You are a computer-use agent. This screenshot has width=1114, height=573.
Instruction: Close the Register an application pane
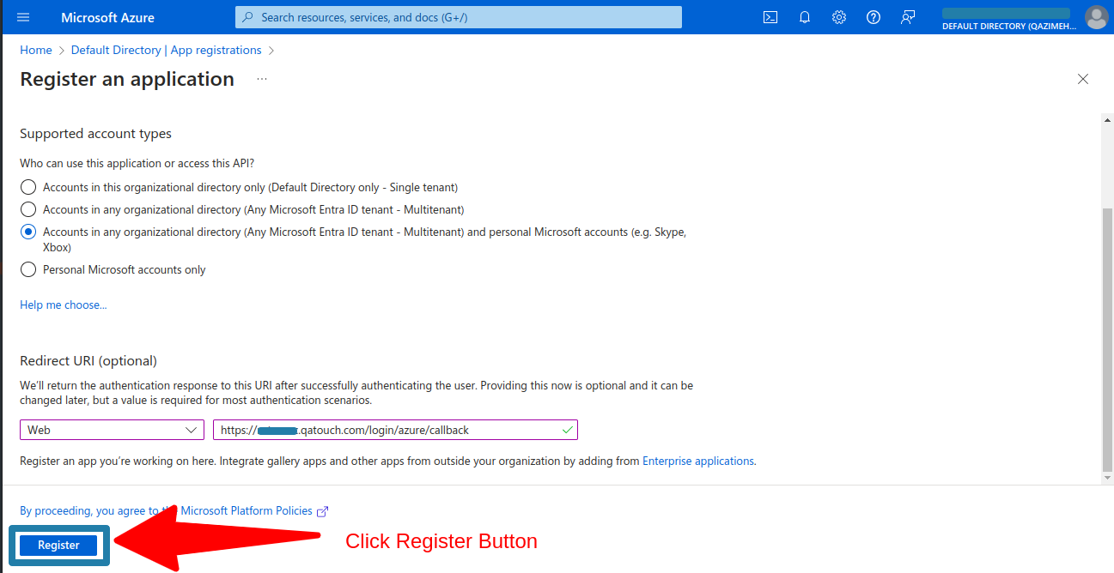pyautogui.click(x=1083, y=79)
